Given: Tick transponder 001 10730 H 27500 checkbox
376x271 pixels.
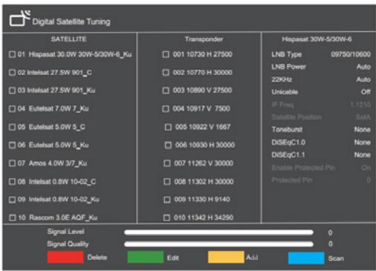Looking at the screenshot, I should [166, 54].
